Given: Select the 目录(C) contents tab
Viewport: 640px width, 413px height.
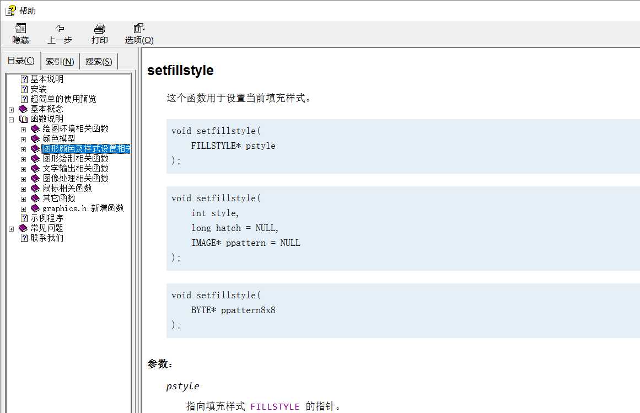Looking at the screenshot, I should tap(21, 61).
